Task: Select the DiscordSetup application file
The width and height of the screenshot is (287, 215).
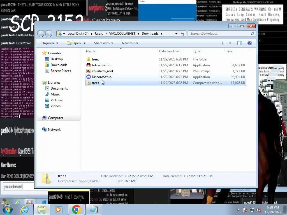Action: [165, 77]
